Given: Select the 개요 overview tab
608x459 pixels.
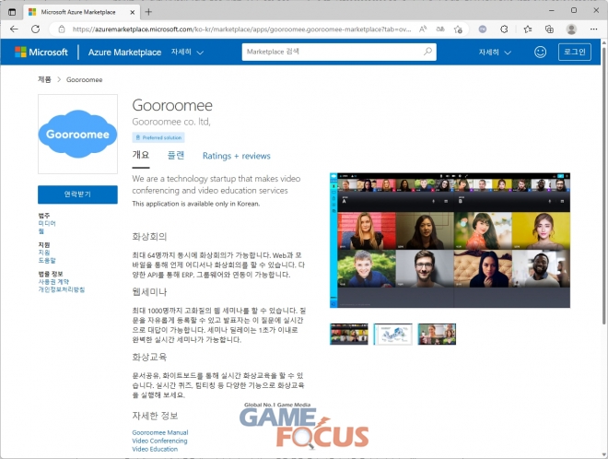Looking at the screenshot, I should [x=140, y=155].
